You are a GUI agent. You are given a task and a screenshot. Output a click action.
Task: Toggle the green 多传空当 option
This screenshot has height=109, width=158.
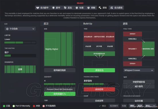click(x=99, y=70)
